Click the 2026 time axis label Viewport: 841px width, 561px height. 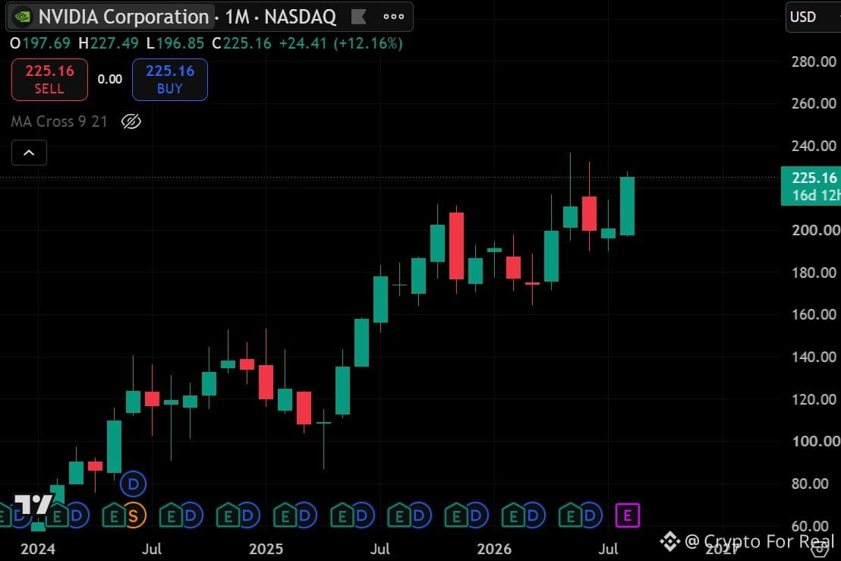[494, 549]
